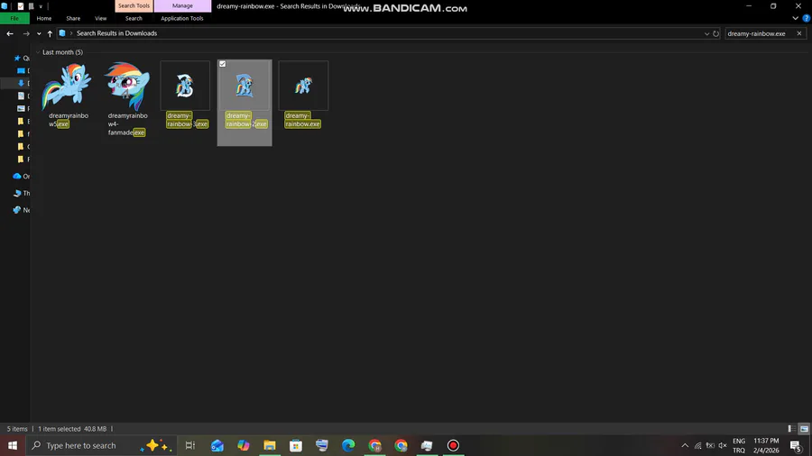Click the Search Tools contextual tab
Screen dimensions: 812x456
[x=134, y=5]
